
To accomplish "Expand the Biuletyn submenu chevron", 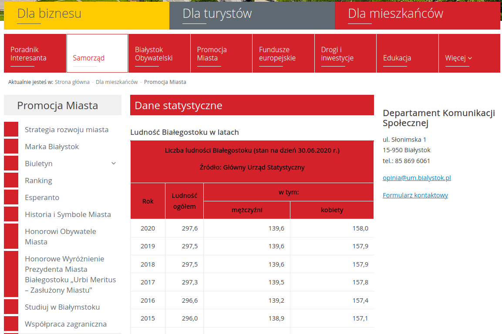I will (x=114, y=164).
